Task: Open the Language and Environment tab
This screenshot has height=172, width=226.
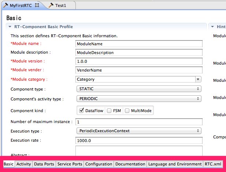Action: [x=175, y=164]
